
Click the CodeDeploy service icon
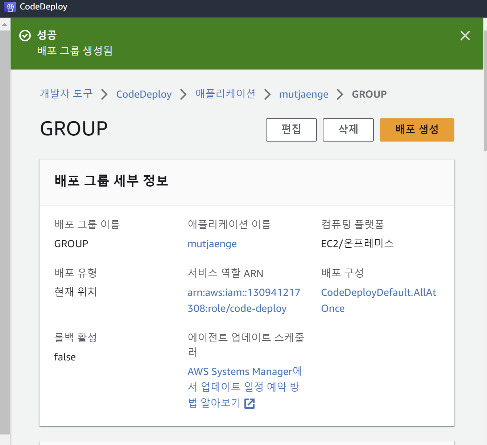pos(10,7)
